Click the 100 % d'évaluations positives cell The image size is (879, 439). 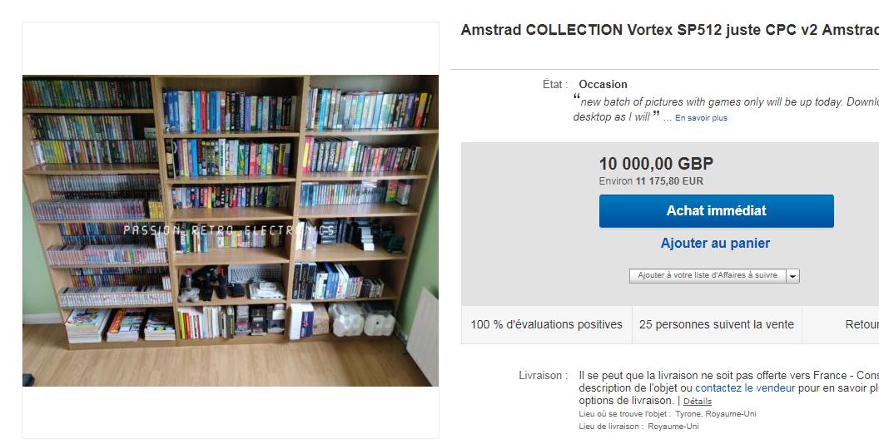click(x=547, y=325)
